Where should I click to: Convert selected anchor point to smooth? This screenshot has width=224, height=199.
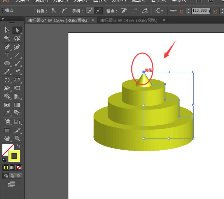pyautogui.click(x=64, y=11)
